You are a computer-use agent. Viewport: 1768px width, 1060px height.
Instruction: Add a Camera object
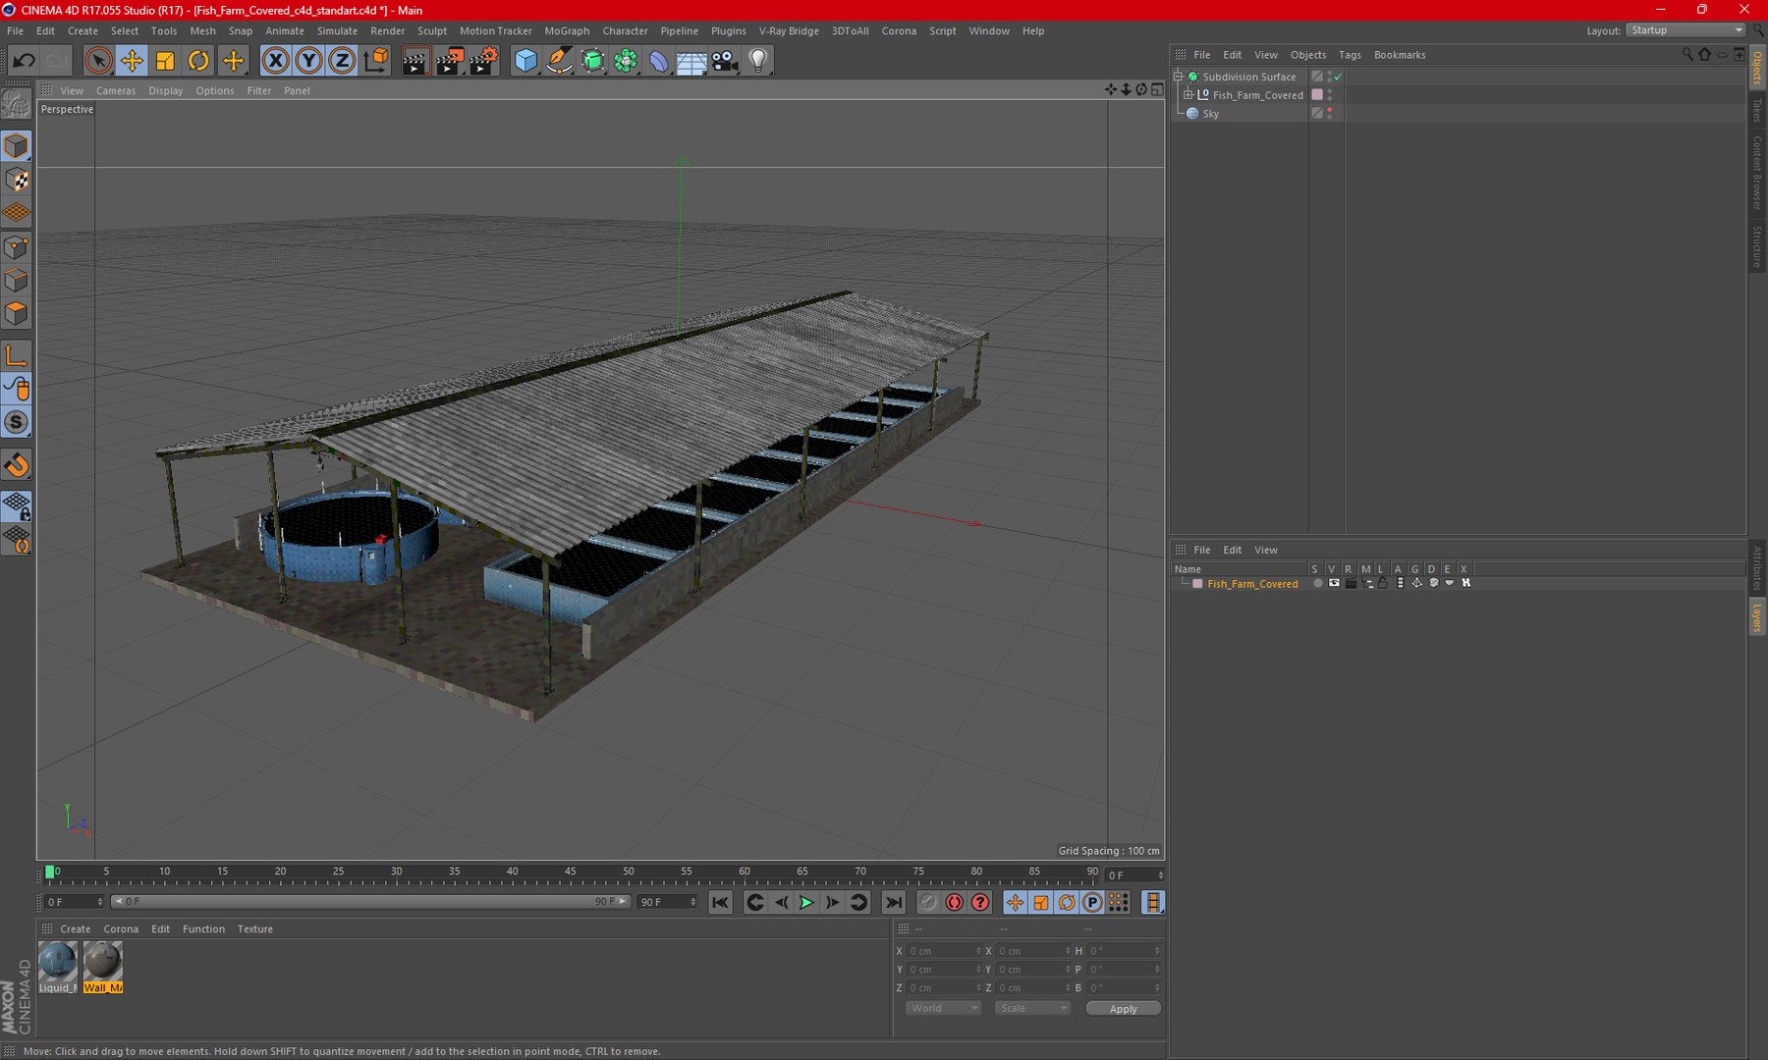725,61
